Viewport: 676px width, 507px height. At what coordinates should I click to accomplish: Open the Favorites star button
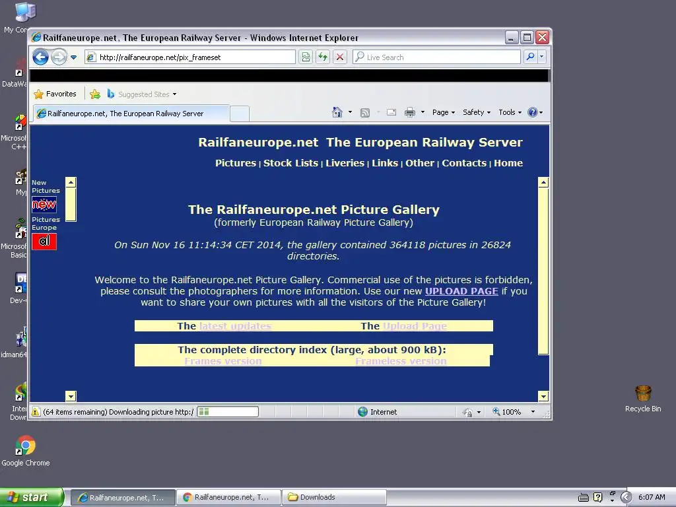[x=55, y=94]
